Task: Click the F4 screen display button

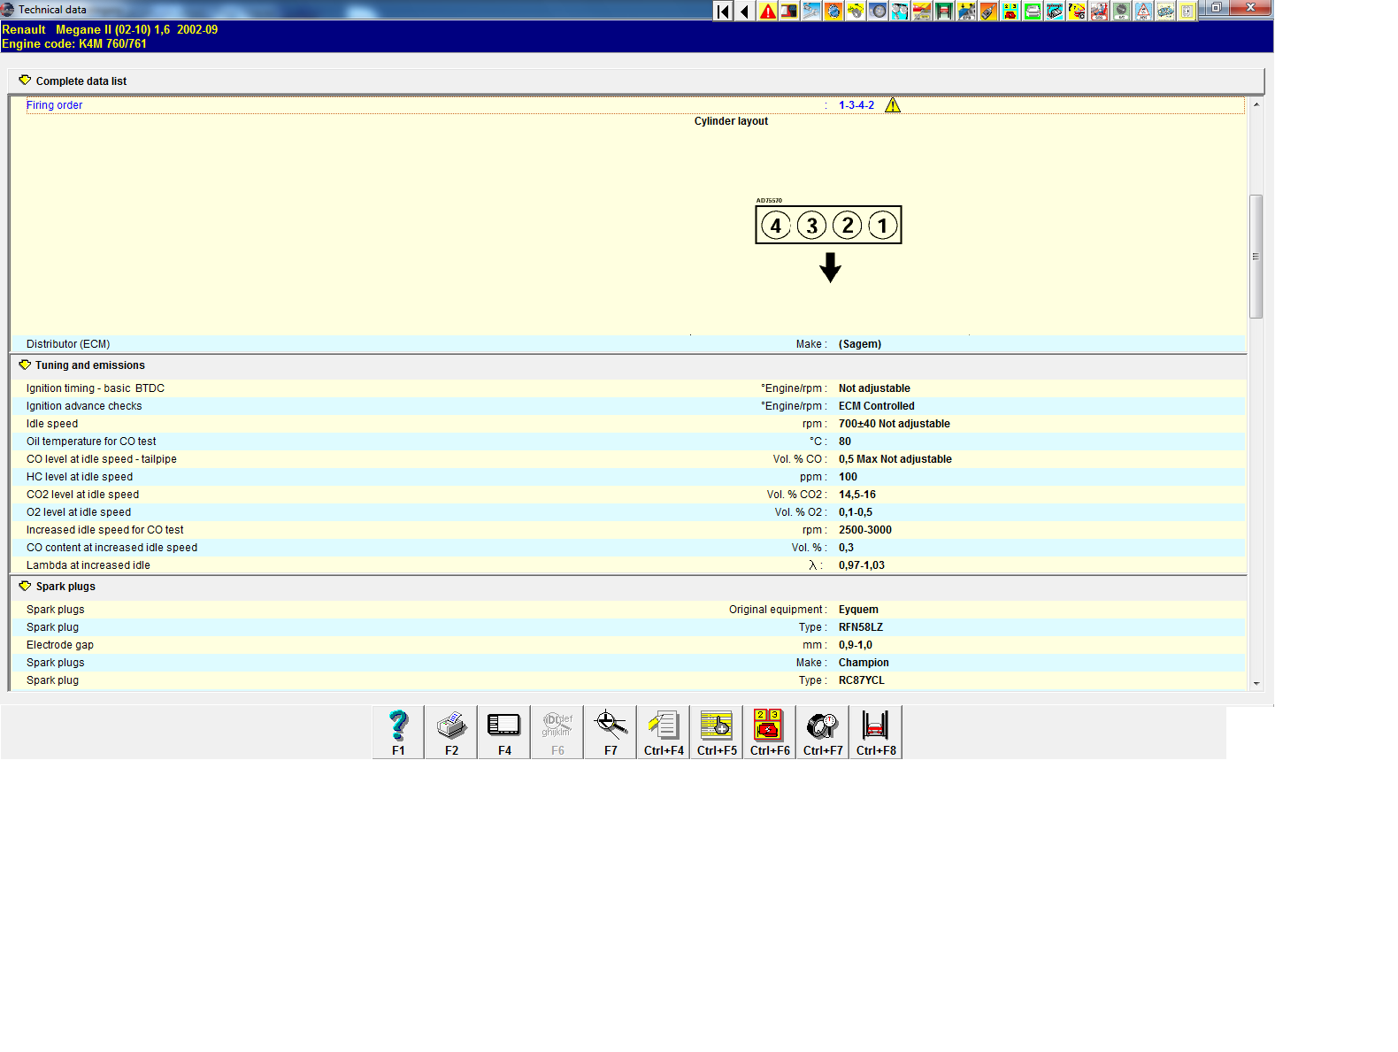Action: pos(504,732)
